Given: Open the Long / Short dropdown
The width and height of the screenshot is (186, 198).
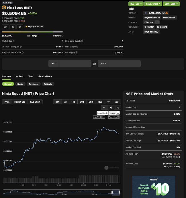Looking at the screenshot, I should (153, 4).
